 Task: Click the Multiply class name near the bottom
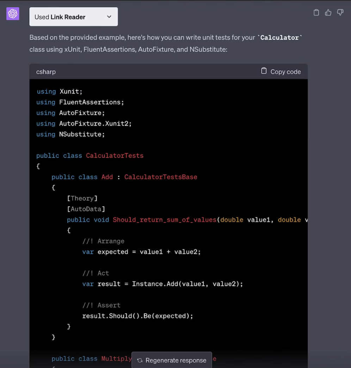pos(116,358)
